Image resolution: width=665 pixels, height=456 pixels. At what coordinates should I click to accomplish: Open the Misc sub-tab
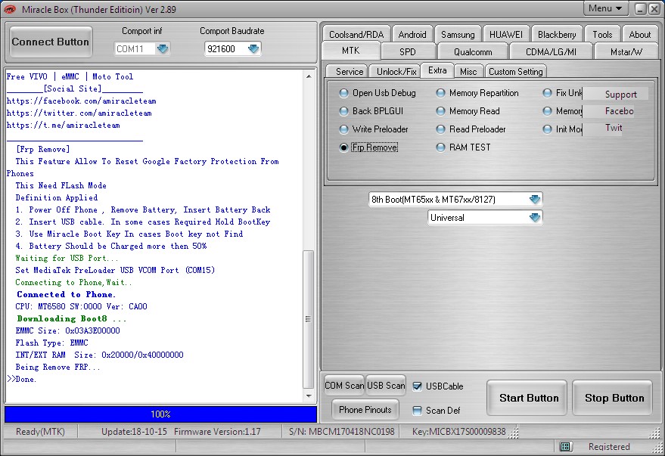468,71
